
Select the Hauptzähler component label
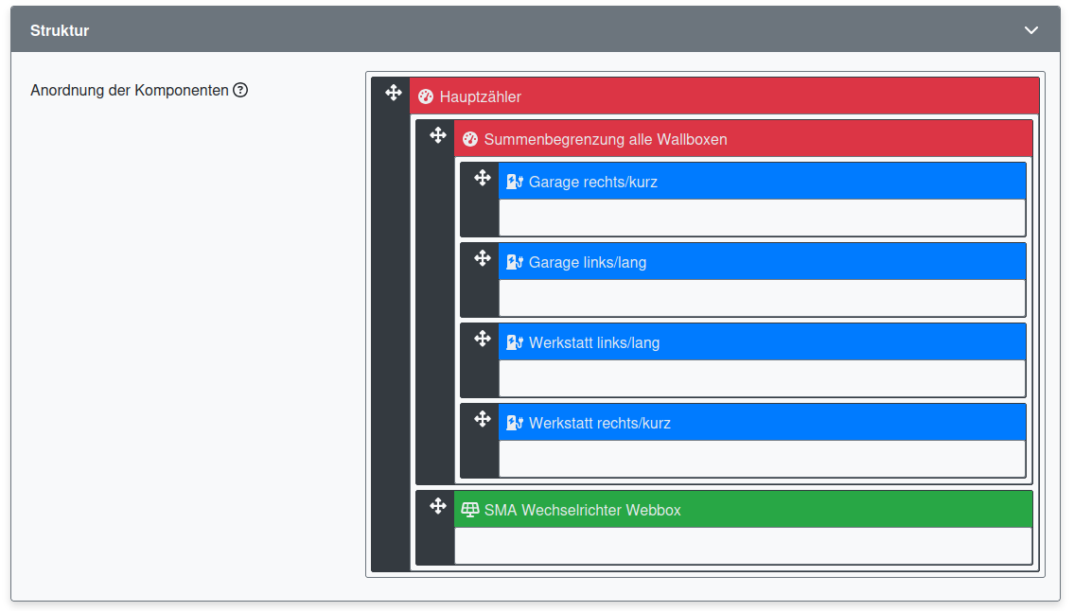click(480, 96)
